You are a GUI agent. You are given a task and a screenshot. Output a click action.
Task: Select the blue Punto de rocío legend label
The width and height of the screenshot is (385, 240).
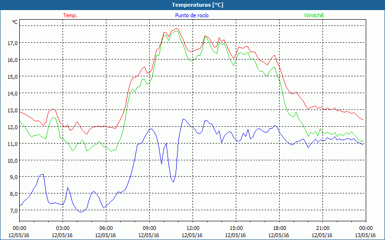192,15
